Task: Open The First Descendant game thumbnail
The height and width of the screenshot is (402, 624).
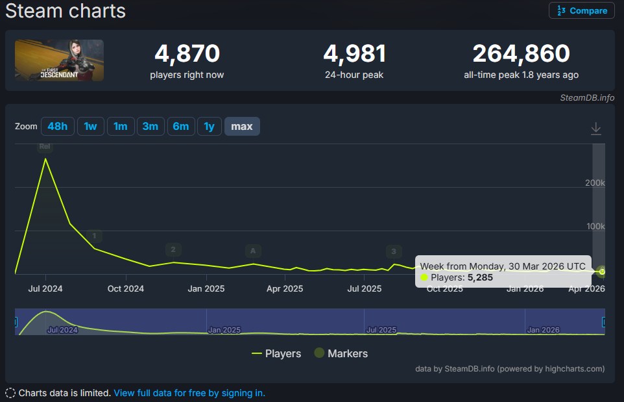Action: (x=59, y=60)
